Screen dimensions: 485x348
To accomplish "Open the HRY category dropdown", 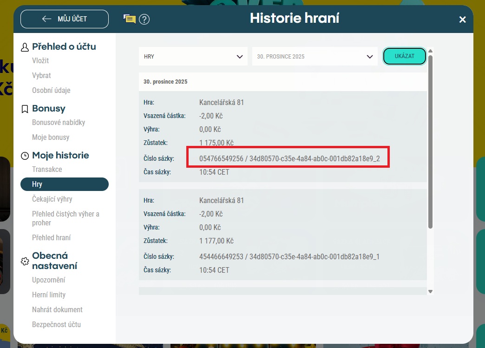I will 193,57.
